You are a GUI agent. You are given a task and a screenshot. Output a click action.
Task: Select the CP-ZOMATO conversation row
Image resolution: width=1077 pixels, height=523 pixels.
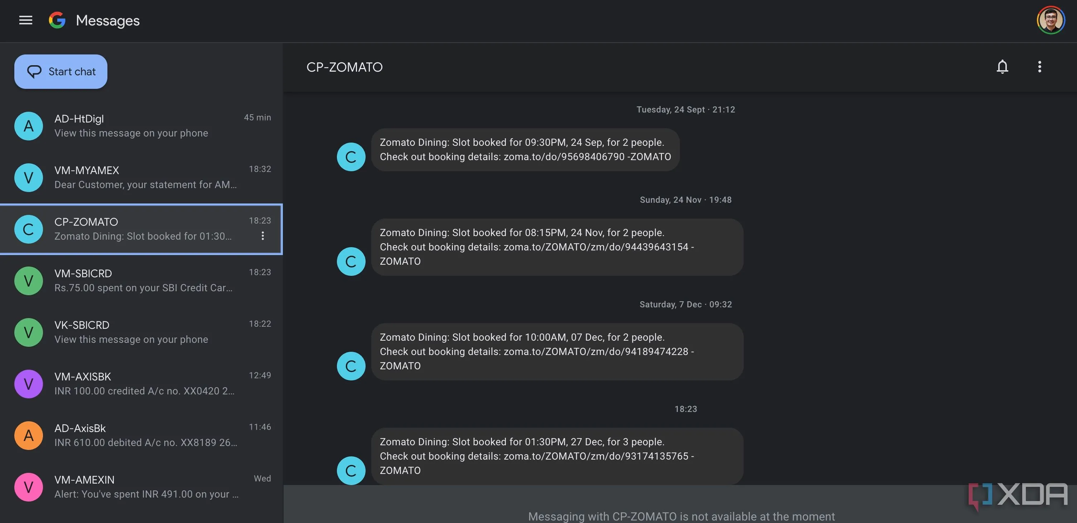[x=141, y=229]
